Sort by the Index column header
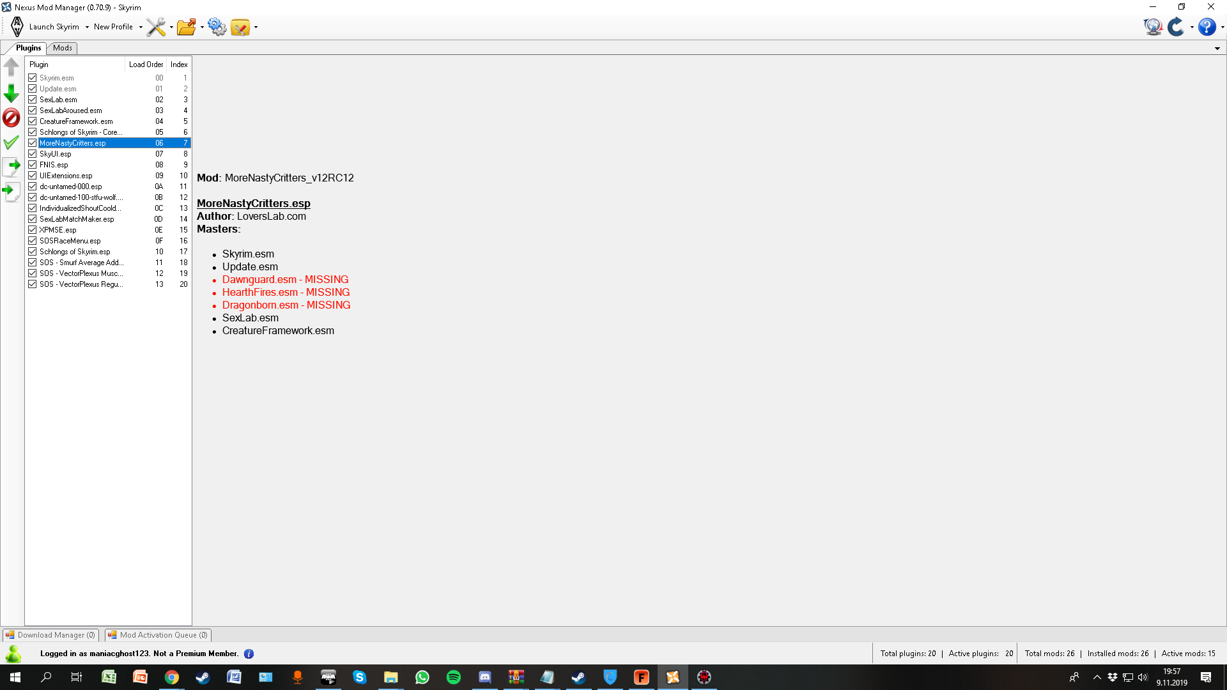1227x690 pixels. (179, 65)
